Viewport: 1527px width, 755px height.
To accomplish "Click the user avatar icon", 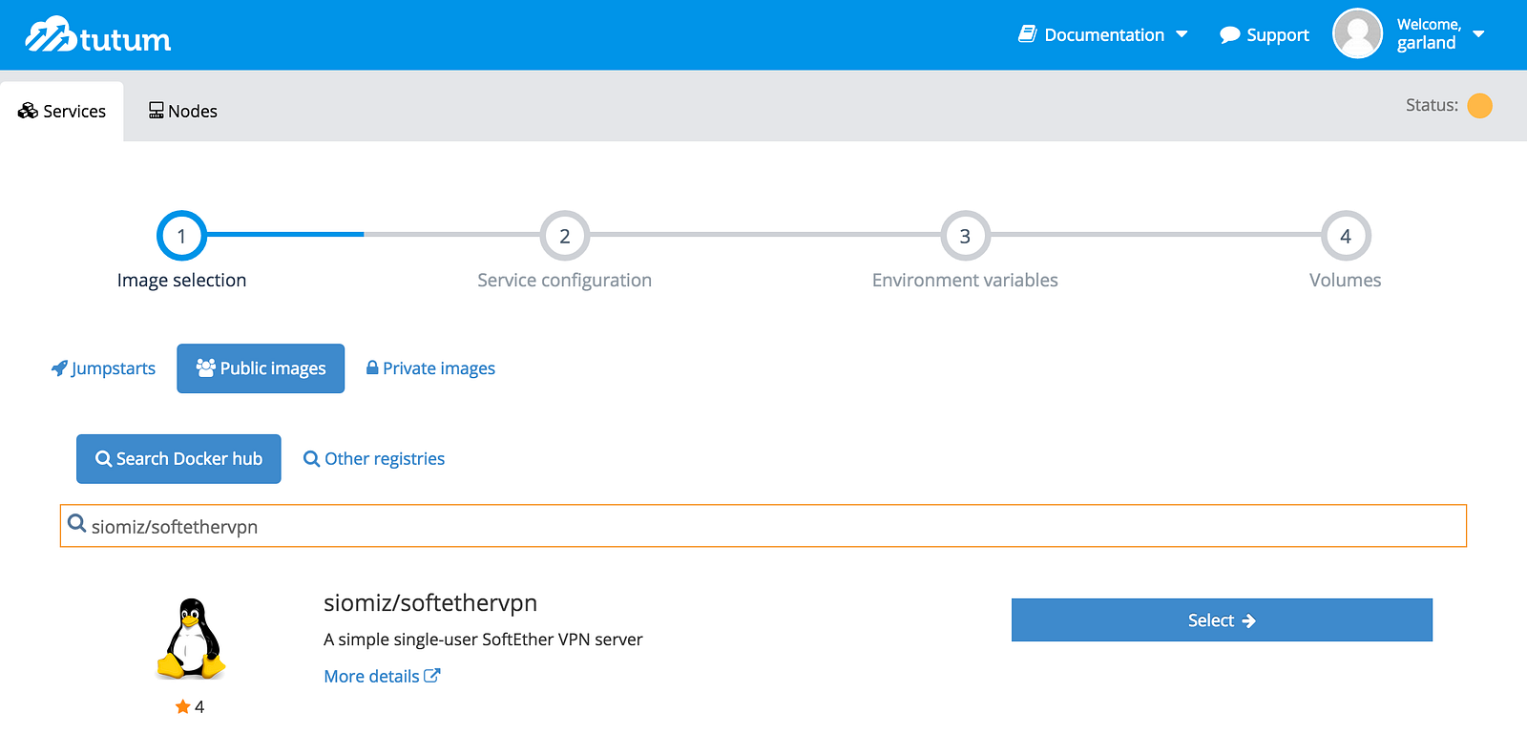I will 1357,33.
